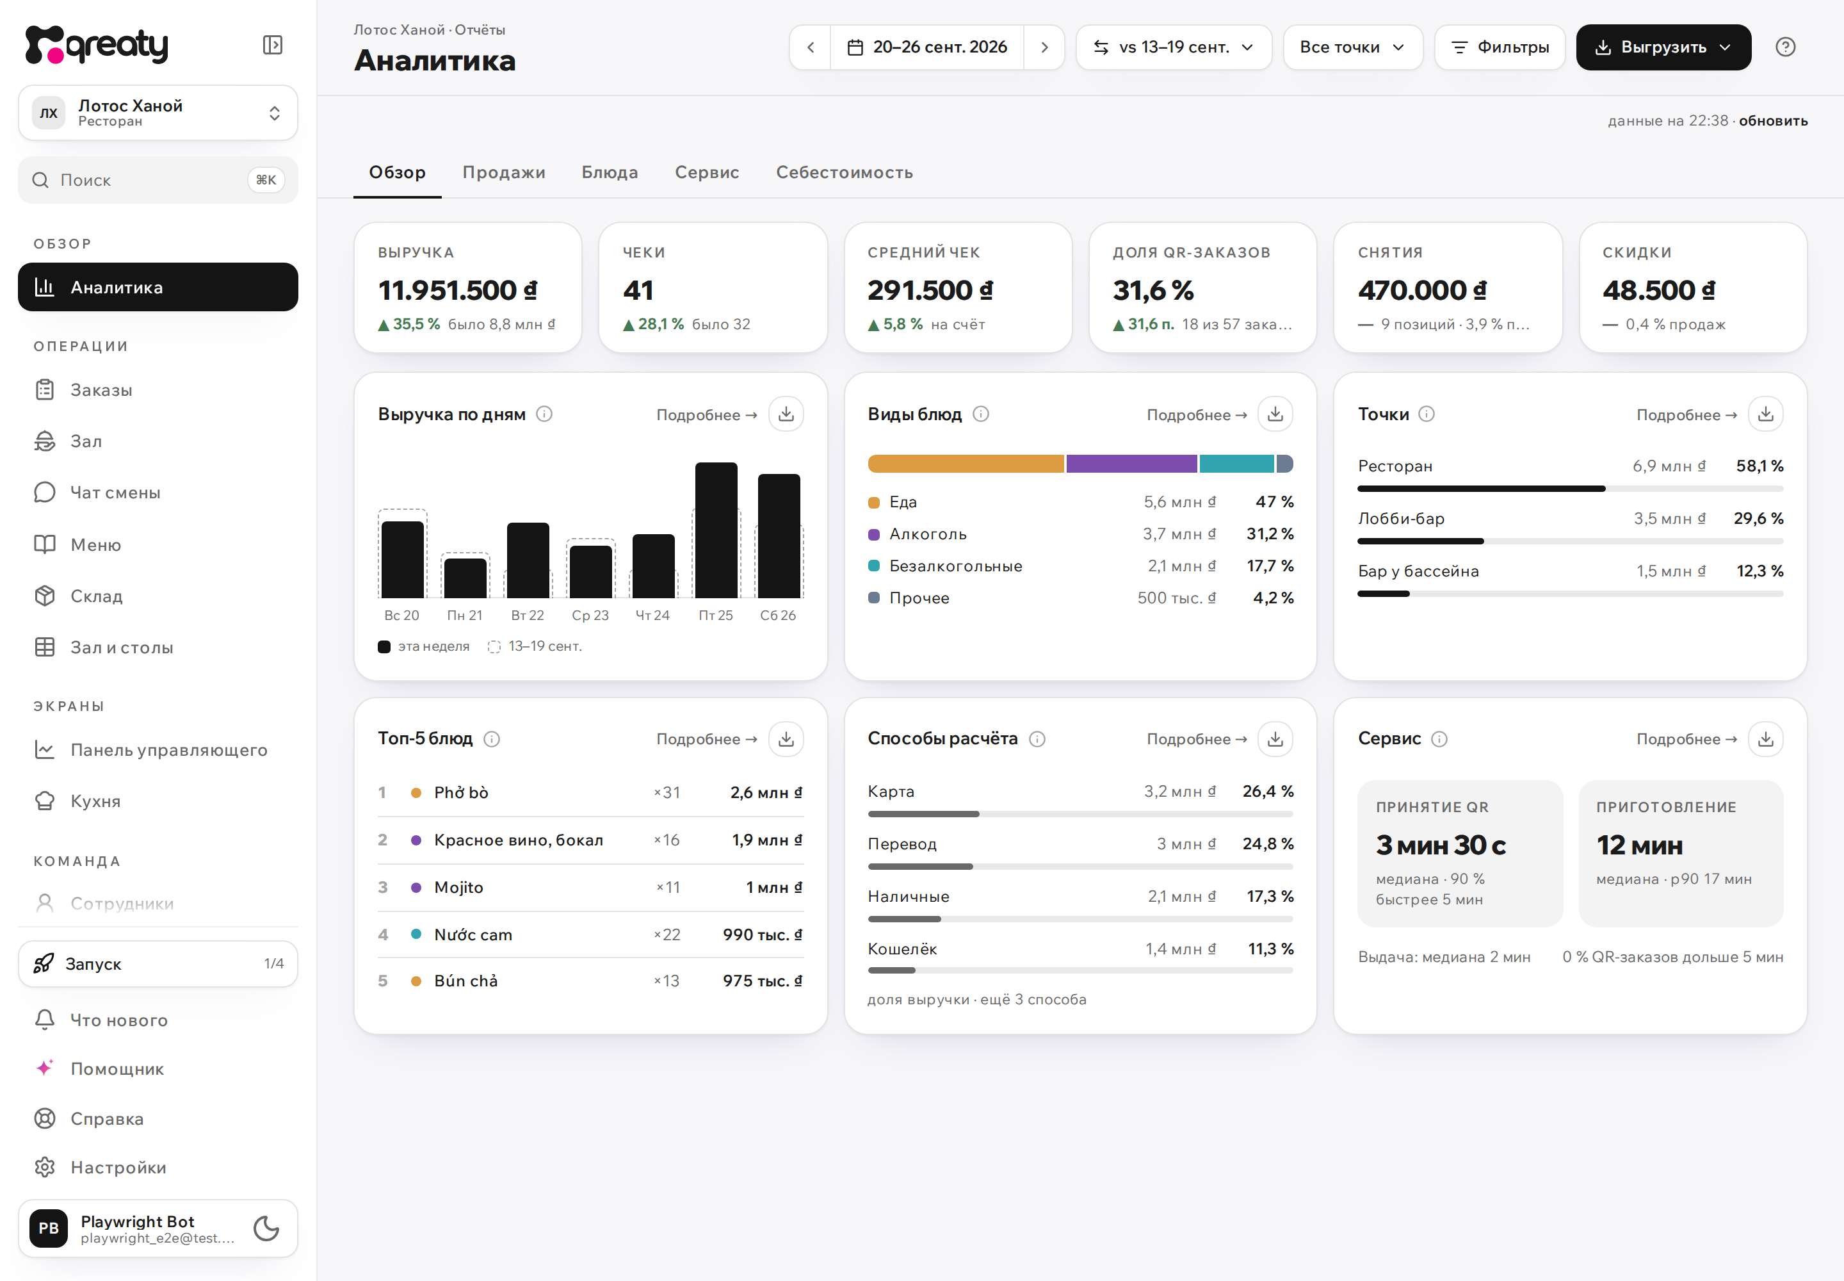Open the Фильтры button
Image resolution: width=1844 pixels, height=1281 pixels.
coord(1500,47)
